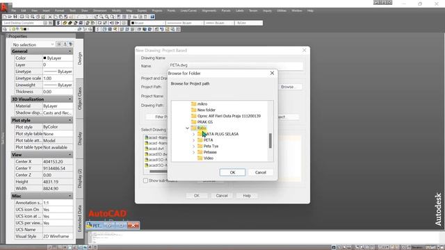The width and height of the screenshot is (445, 250).
Task: Click the New drawing toolbar icon
Action: (5, 17)
